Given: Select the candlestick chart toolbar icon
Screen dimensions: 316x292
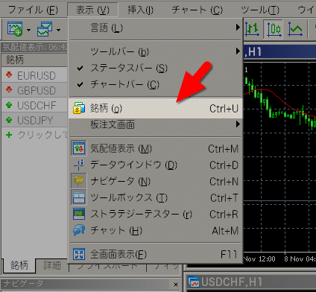Looking at the screenshot, I should (x=274, y=29).
